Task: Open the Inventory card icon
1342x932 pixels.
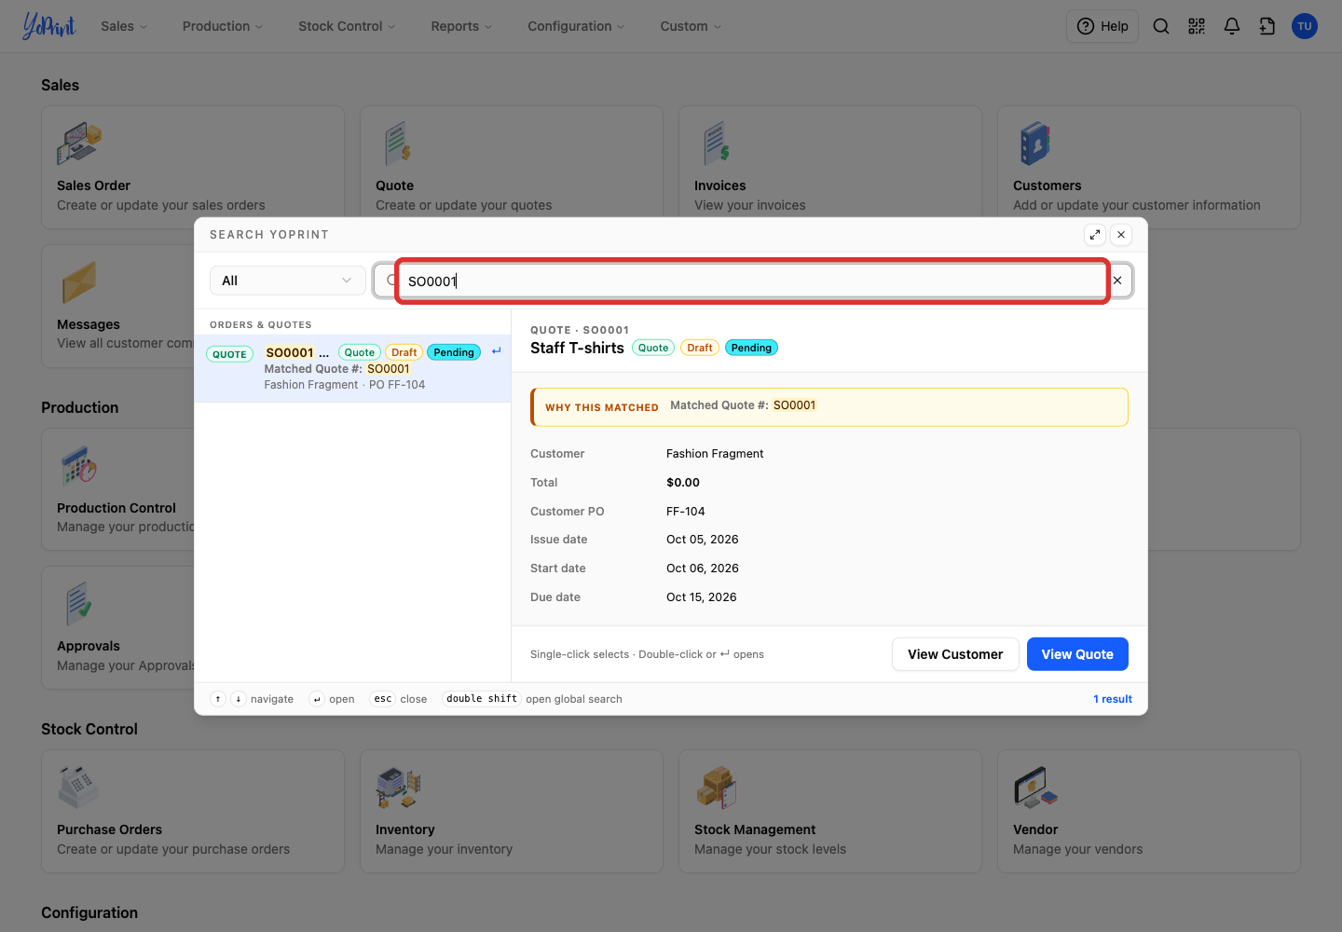Action: click(x=399, y=788)
